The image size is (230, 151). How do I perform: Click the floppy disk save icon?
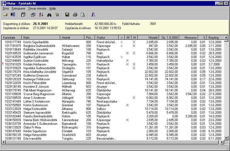coord(67,15)
